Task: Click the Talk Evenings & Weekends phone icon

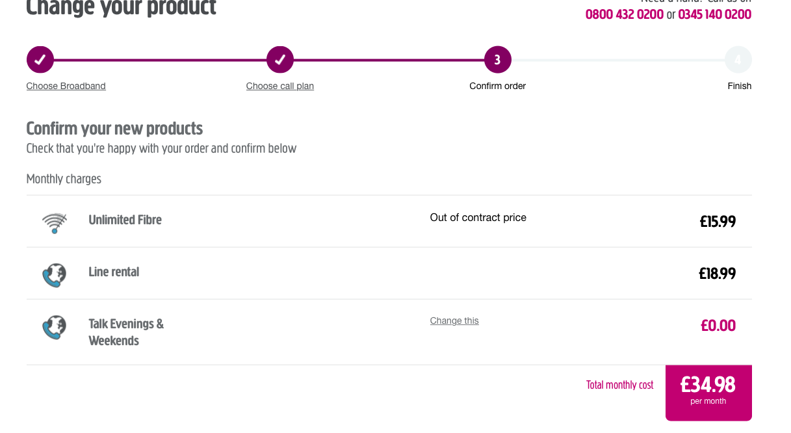Action: [x=55, y=327]
